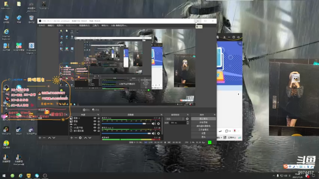Open the Steam desktop icon
The image size is (319, 179).
[x=18, y=131]
